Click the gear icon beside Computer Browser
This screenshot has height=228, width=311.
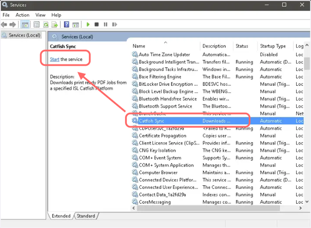135,173
